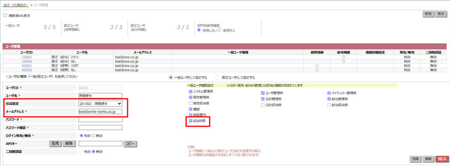Click the ユーザ名 field with 斉藤健太

100,95
